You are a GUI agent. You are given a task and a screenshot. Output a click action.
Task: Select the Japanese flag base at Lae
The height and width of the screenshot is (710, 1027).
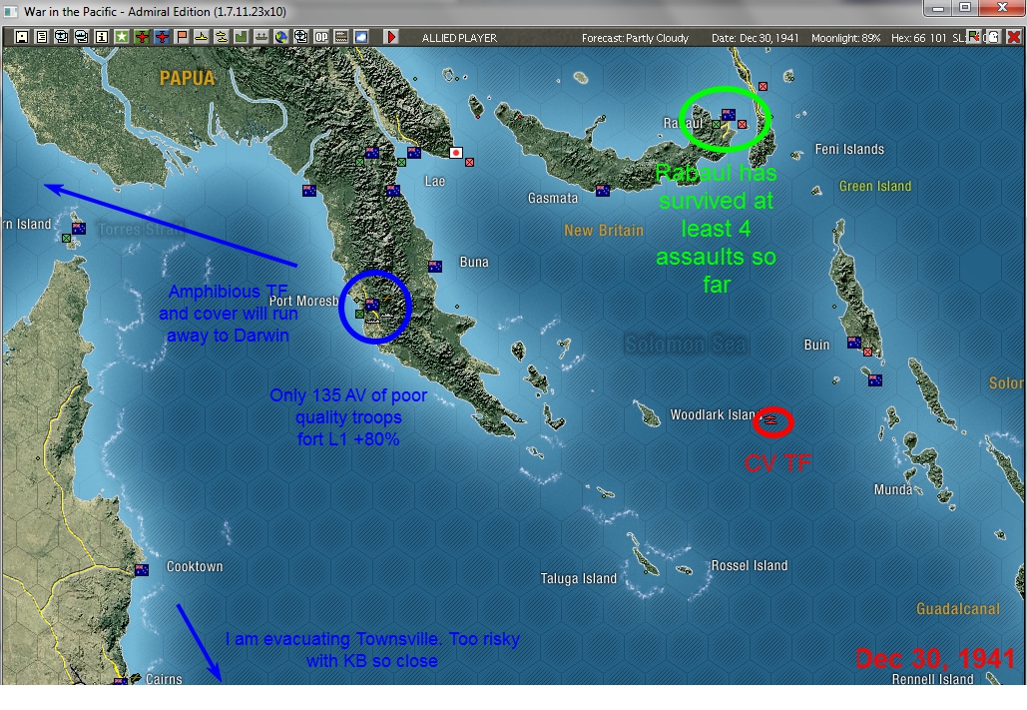(x=456, y=152)
